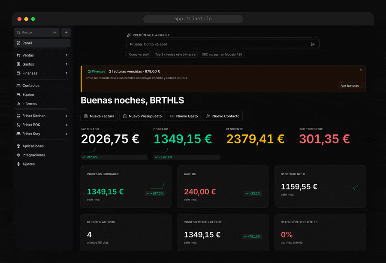This screenshot has height=263, width=386.
Task: Click the send arrow icon in ask field
Action: [313, 44]
